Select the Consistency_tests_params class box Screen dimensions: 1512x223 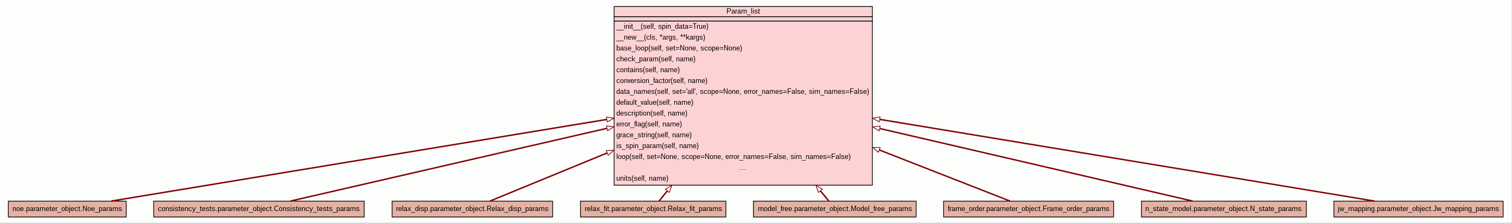(x=258, y=209)
